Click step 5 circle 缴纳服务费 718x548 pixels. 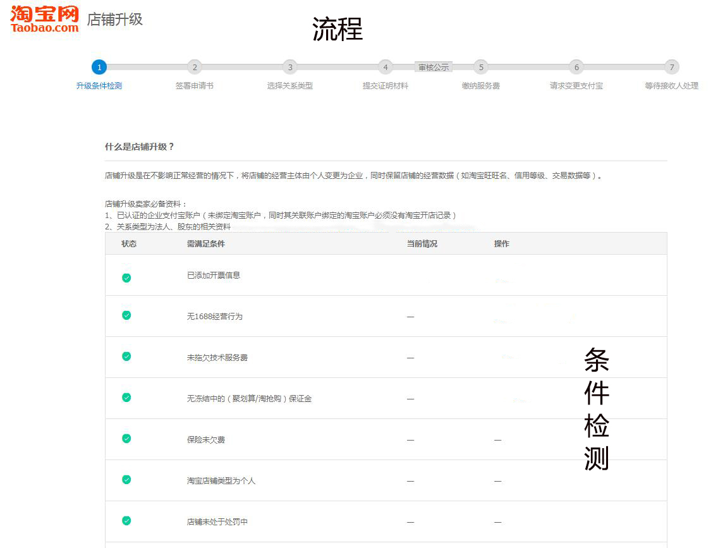pos(480,67)
